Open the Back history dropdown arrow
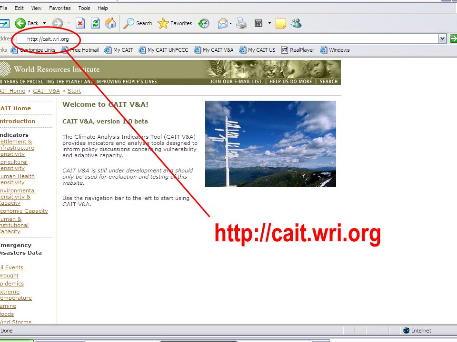Viewport: 457px width, 342px height. 45,23
